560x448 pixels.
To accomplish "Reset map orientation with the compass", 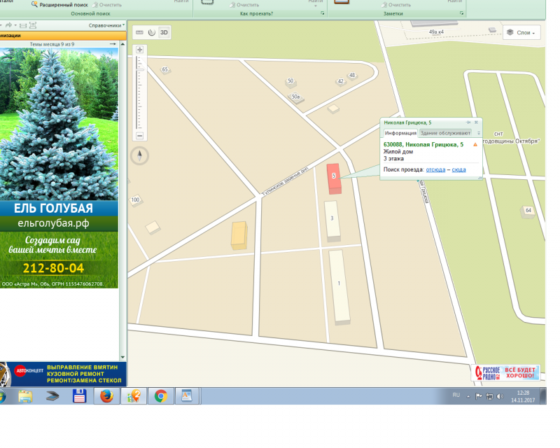I will point(139,156).
